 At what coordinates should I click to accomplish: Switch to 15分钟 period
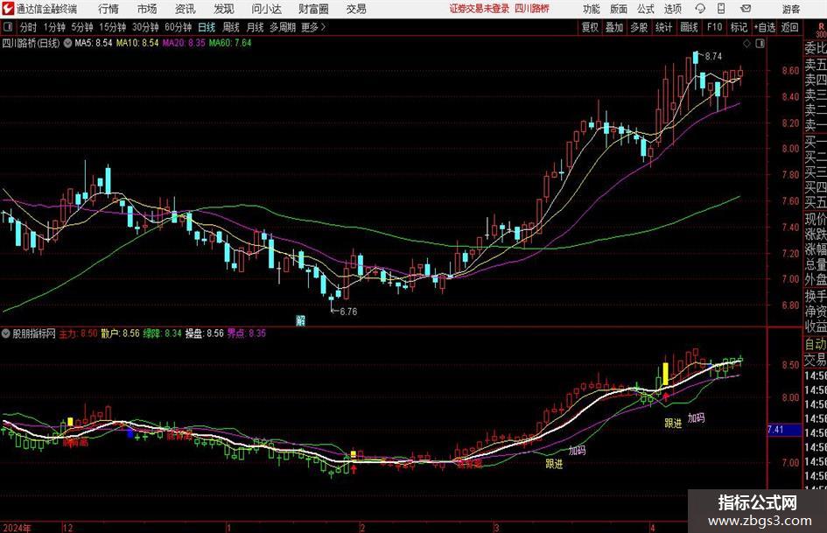(x=113, y=27)
